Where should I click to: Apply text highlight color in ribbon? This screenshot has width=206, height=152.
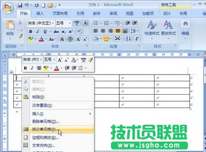[x=31, y=39]
